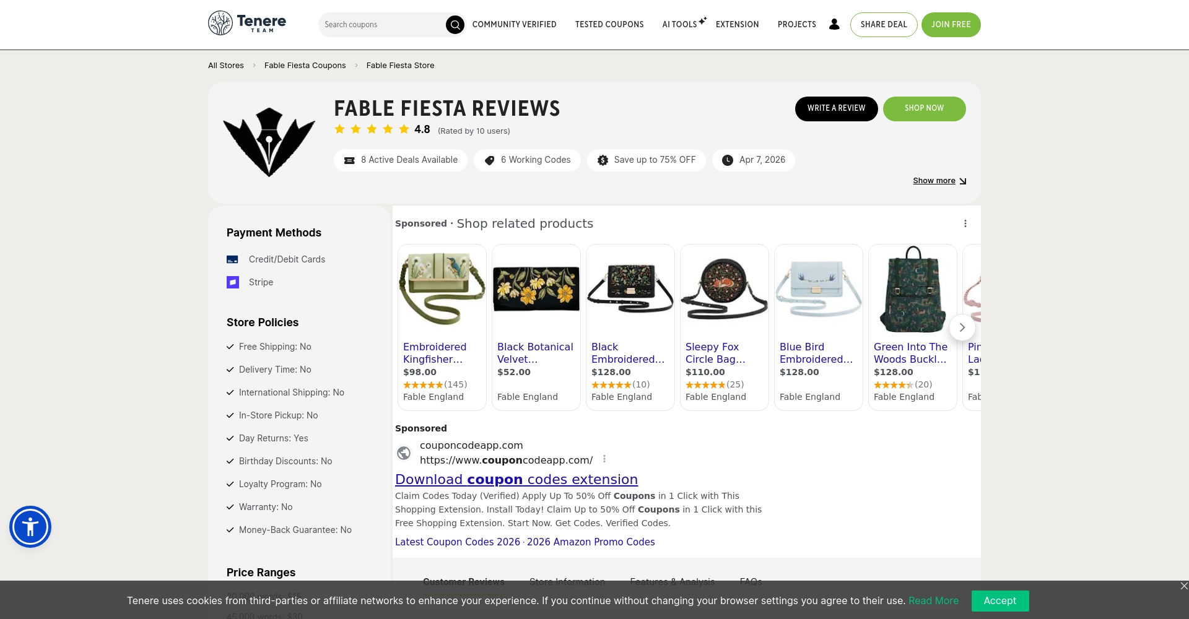Viewport: 1189px width, 619px height.
Task: Click the clock icon next to Apr 7, 2026
Action: [x=728, y=160]
